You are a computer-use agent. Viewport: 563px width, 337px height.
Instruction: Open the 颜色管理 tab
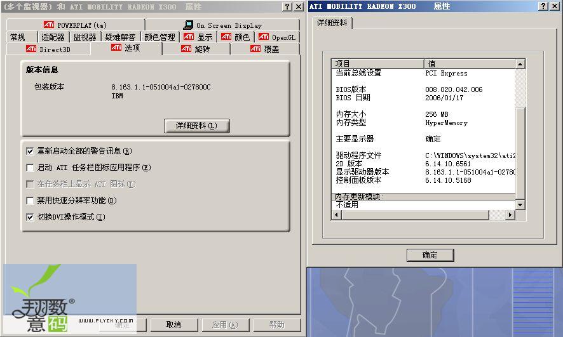(159, 37)
